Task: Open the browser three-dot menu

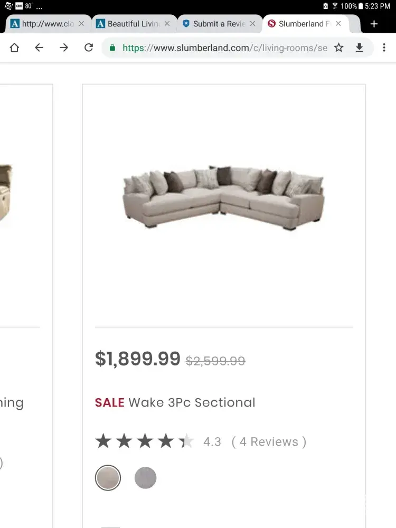Action: click(384, 48)
